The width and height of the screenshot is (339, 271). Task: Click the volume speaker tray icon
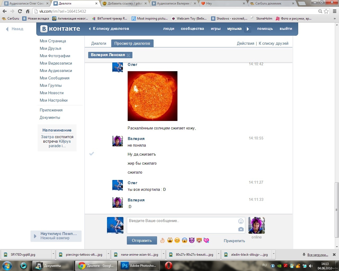click(311, 266)
